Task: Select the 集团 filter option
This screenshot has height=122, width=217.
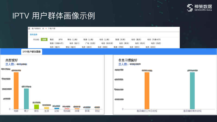Action: (x=52, y=40)
